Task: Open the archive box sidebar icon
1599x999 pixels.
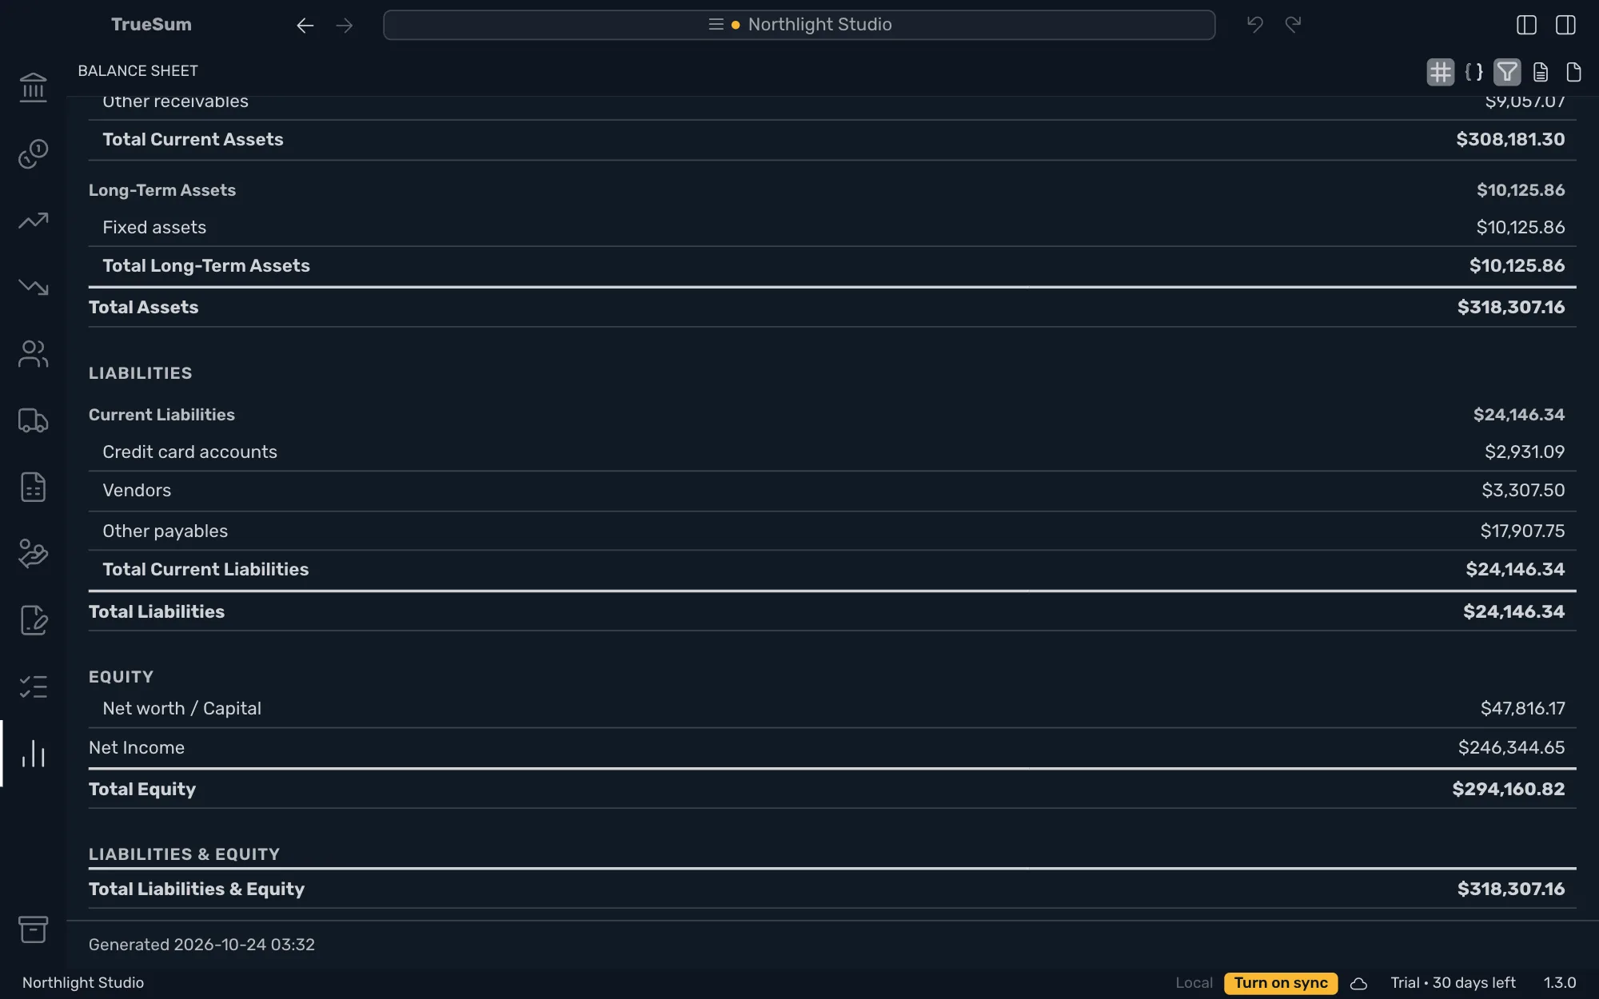Action: pos(33,929)
